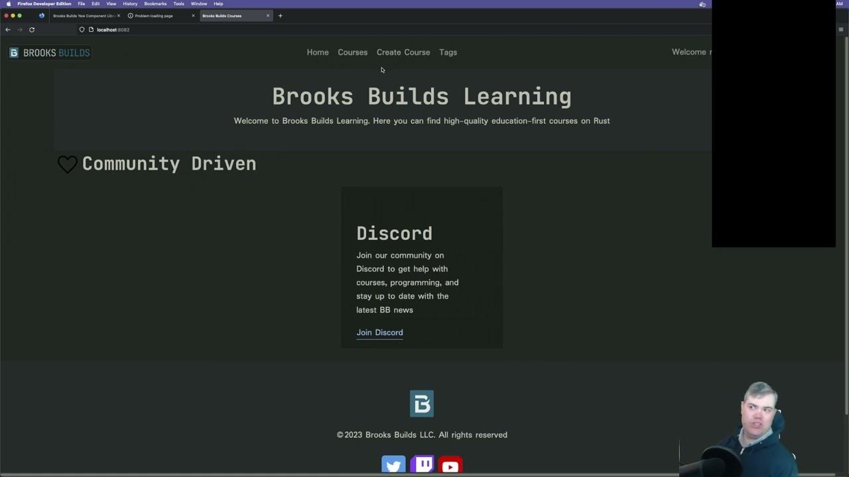Switch to Brooks Builds Yew Component Library tab

pos(86,16)
